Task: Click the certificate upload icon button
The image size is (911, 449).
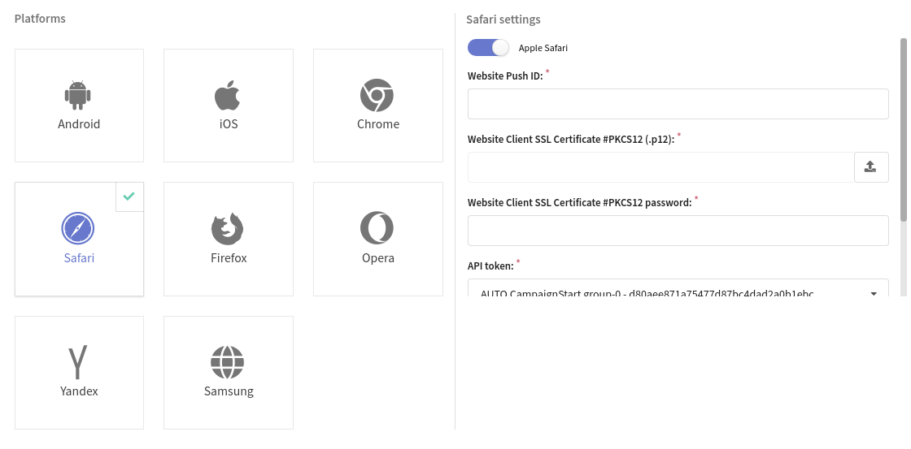Action: point(870,167)
